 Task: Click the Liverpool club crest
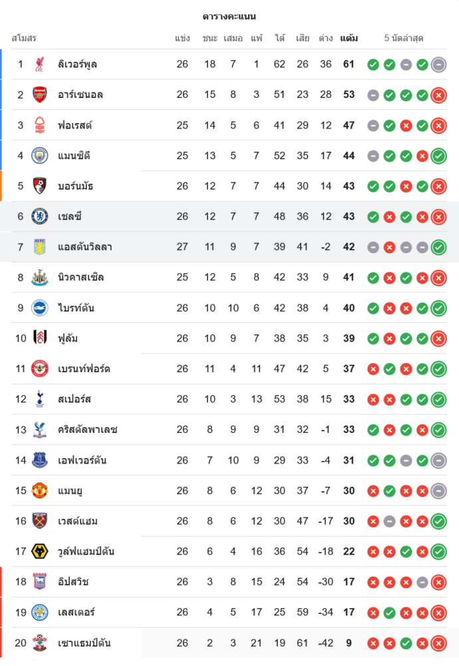pos(40,65)
